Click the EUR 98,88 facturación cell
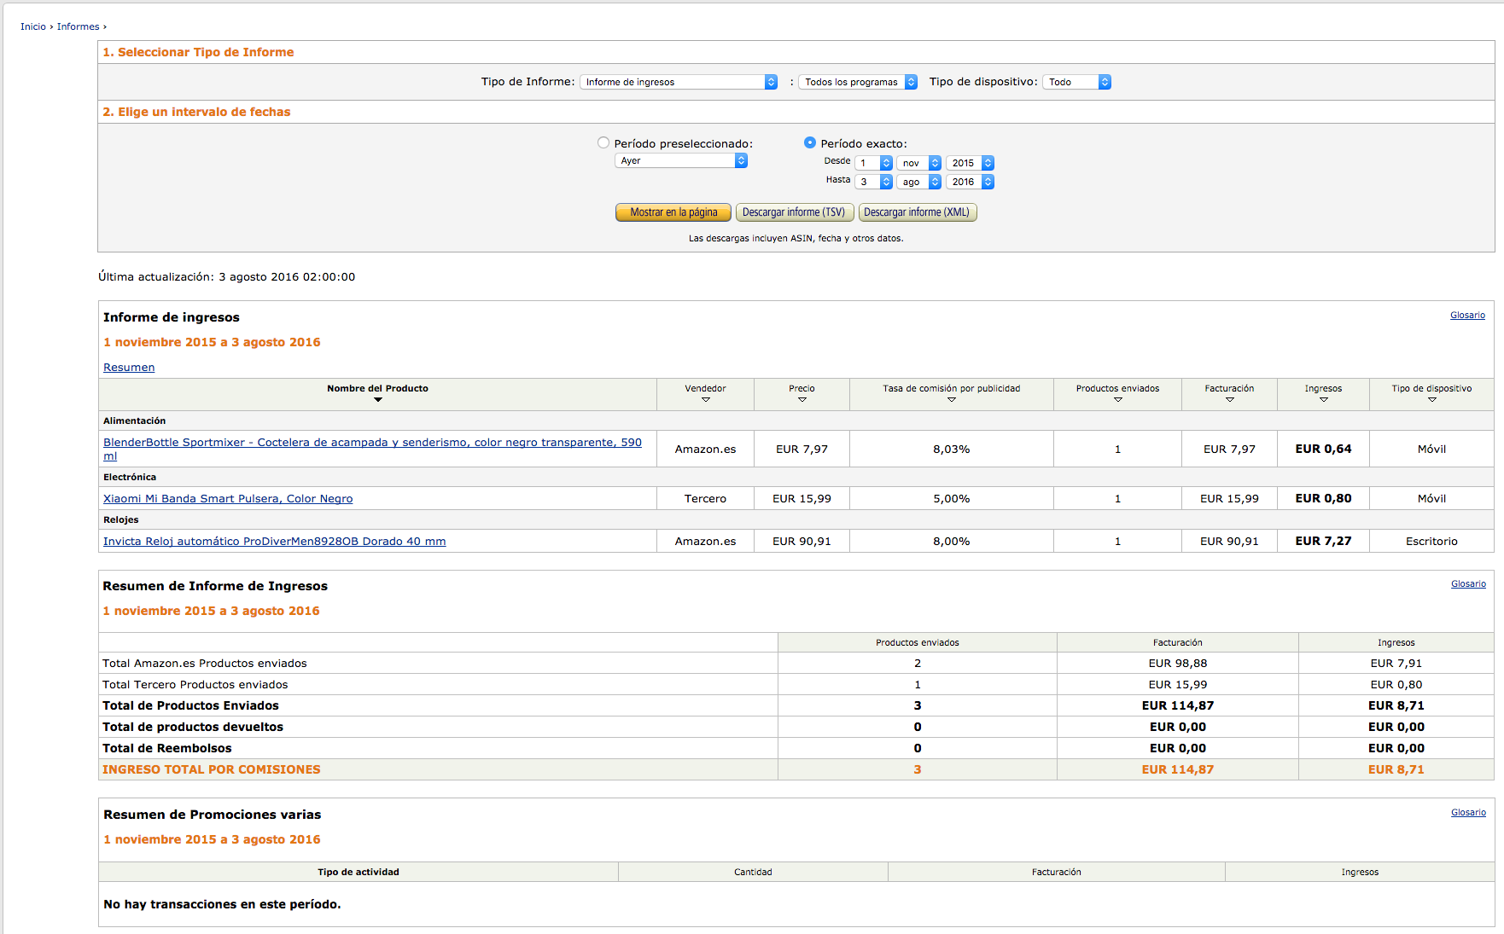Viewport: 1504px width, 934px height. pos(1177,663)
